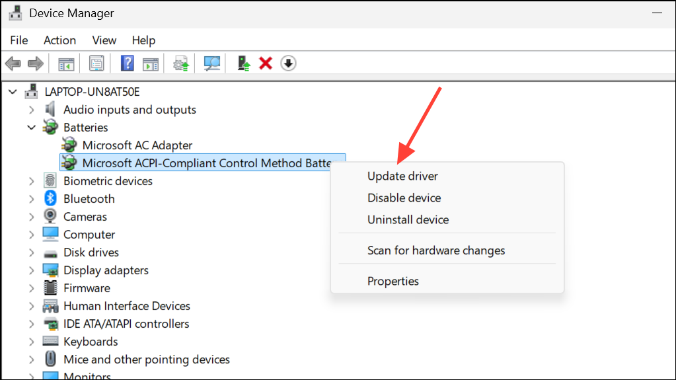Screen dimensions: 676x380
Task: Expand the Biometric devices chevron
Action: click(x=32, y=180)
